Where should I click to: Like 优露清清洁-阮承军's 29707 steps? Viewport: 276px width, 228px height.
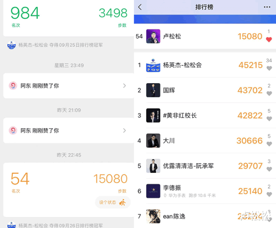point(269,169)
